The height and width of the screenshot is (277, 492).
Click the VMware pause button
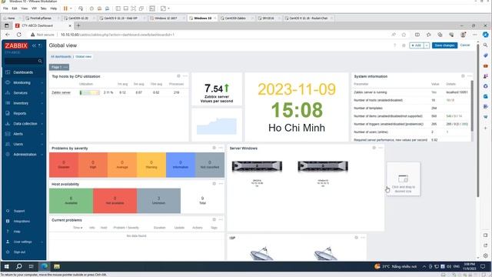[x=65, y=8]
